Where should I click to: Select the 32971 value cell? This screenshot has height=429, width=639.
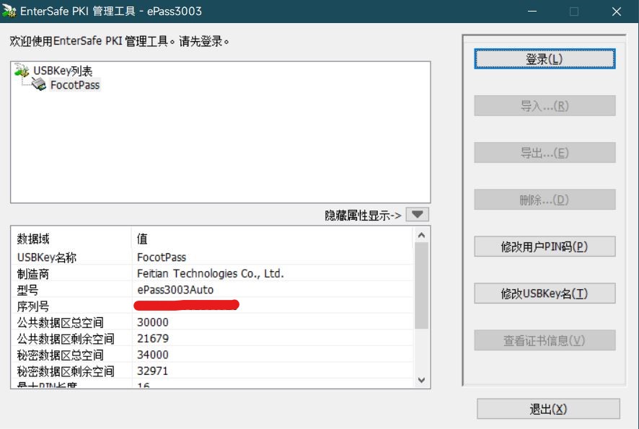pos(152,371)
